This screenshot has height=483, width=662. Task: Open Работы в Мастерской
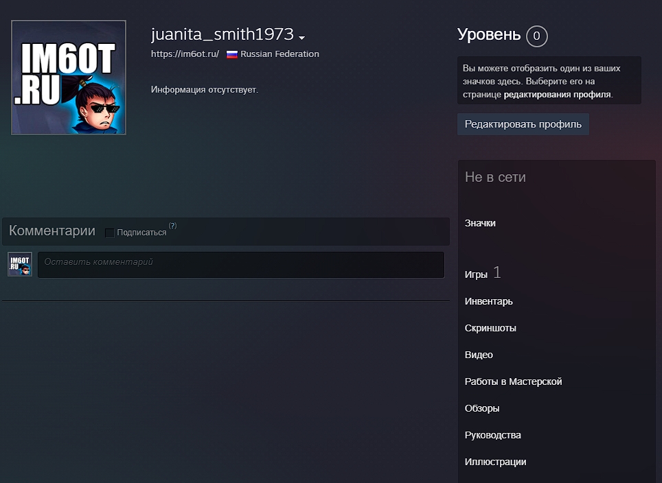(x=513, y=381)
